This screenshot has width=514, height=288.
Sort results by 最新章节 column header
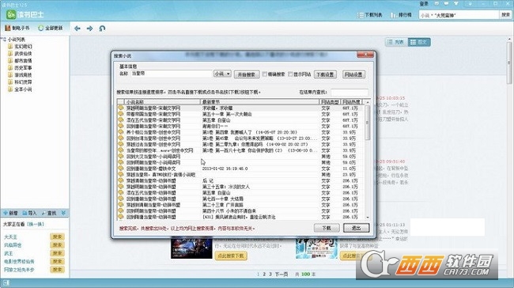(259, 102)
